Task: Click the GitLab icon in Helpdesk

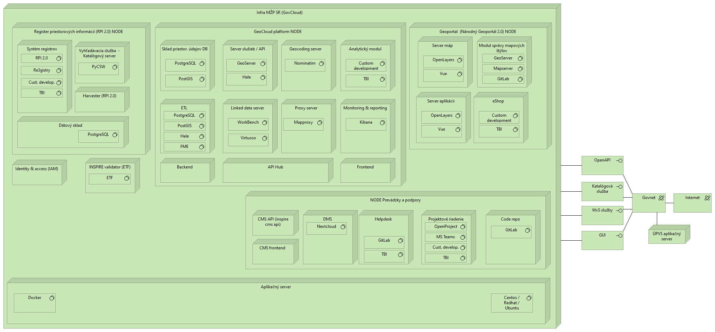Action: (x=401, y=241)
